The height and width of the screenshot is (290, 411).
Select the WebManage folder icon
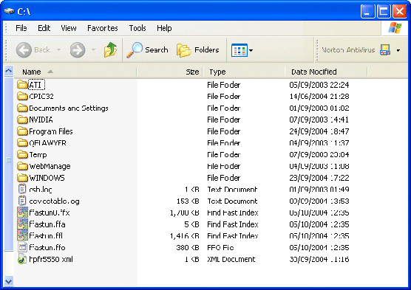pos(22,166)
